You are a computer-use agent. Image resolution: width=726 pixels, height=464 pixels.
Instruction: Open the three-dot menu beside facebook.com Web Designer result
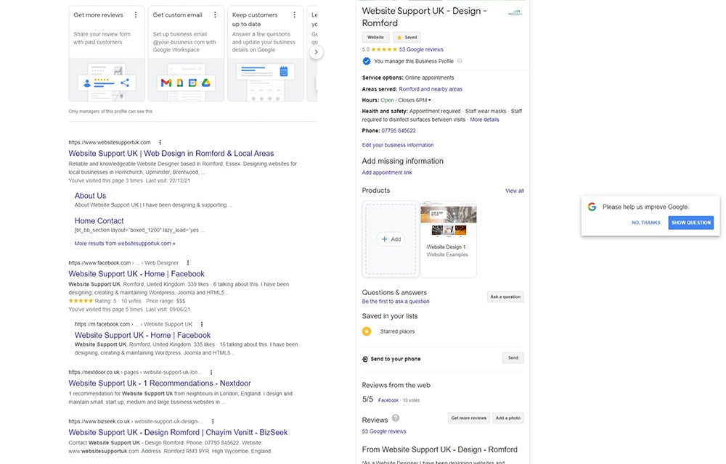pos(188,262)
